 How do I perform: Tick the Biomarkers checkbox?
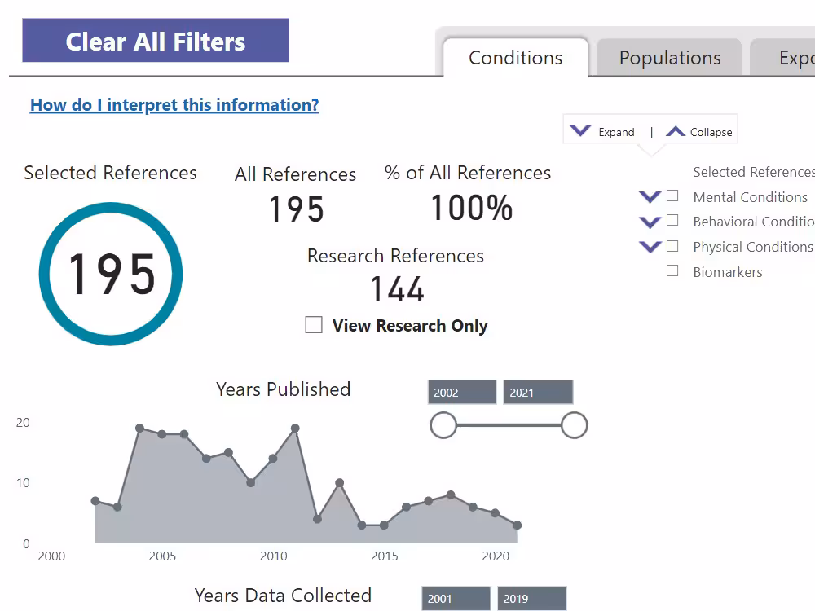click(x=672, y=271)
